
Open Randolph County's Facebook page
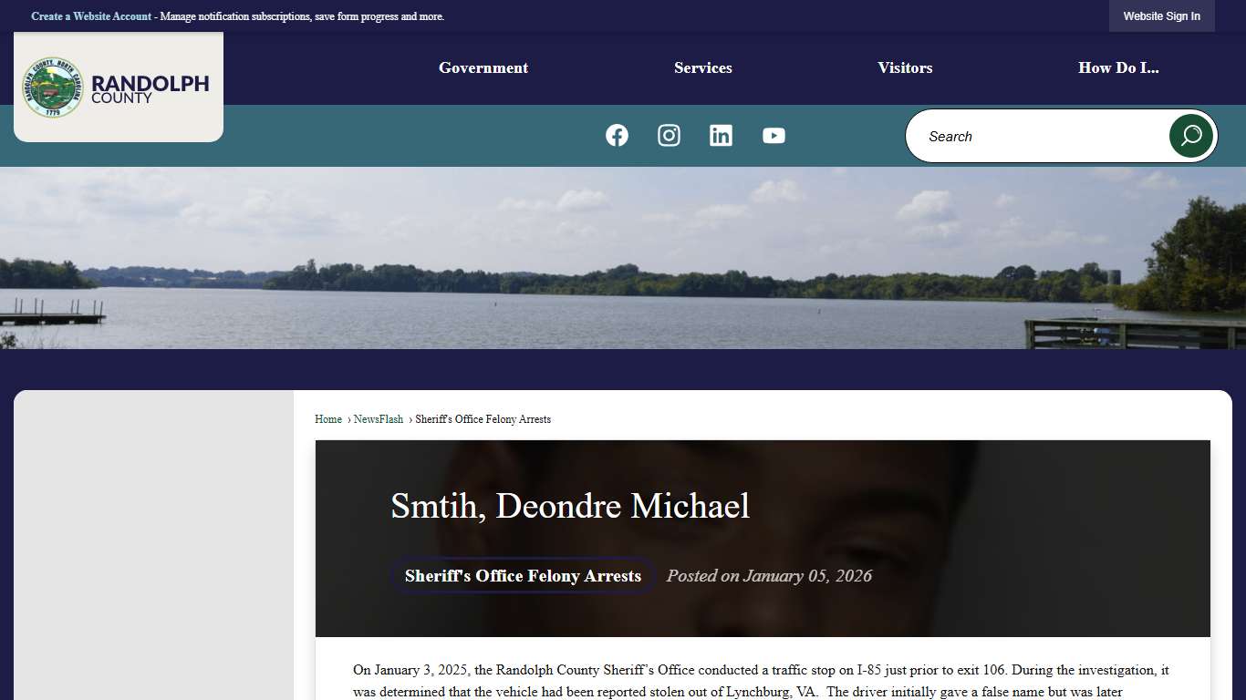coord(617,135)
